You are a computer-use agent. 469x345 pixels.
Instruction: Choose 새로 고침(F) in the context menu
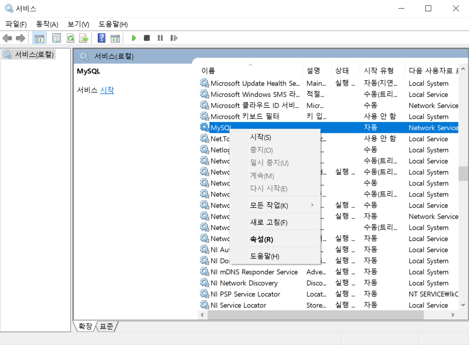[275, 222]
